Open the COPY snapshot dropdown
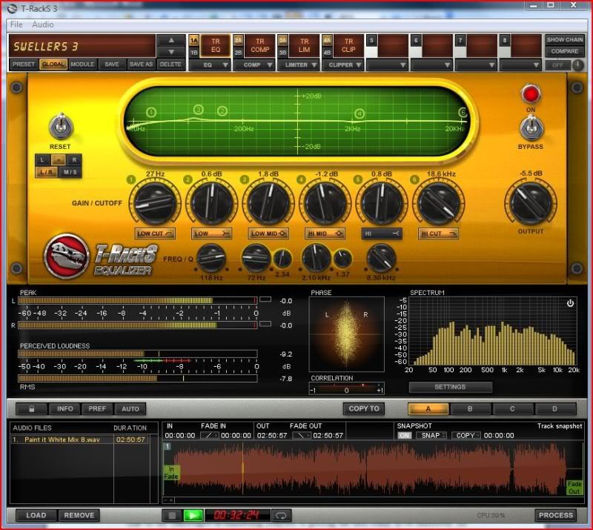This screenshot has height=530, width=593. (x=466, y=435)
